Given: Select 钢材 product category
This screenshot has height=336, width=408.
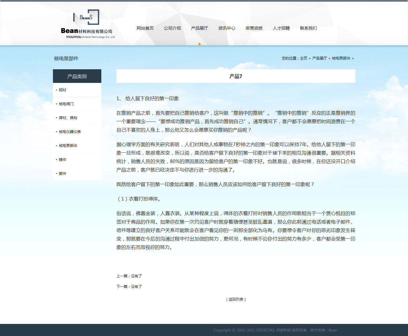Looking at the screenshot, I should pos(63,90).
